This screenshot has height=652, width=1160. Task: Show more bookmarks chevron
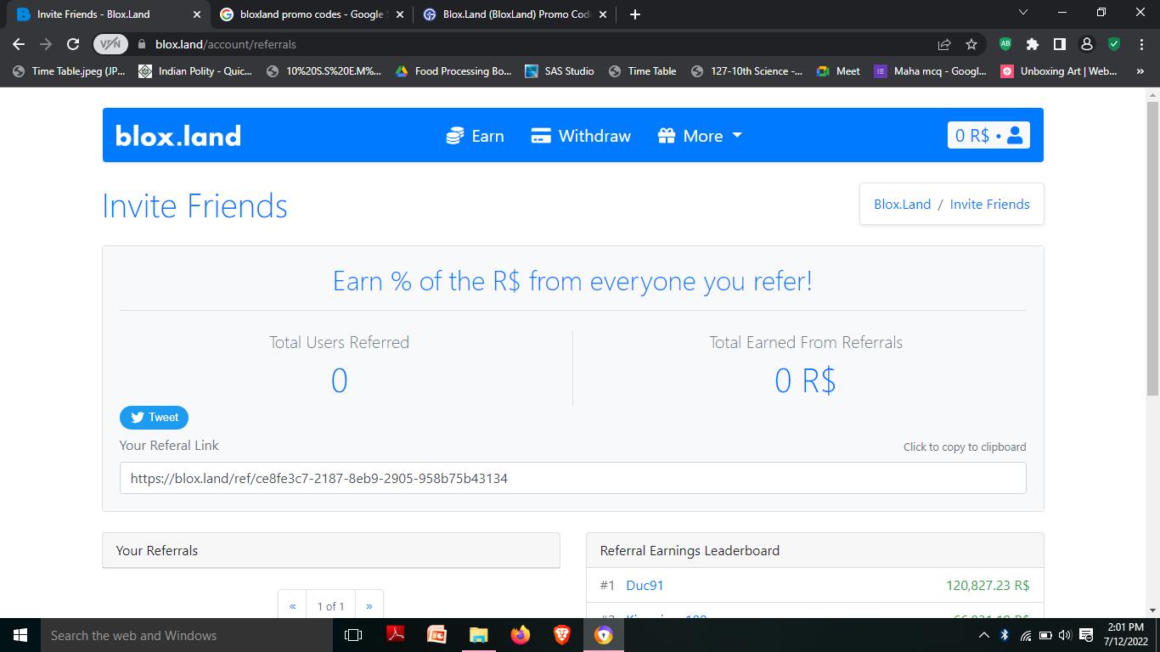[1140, 71]
